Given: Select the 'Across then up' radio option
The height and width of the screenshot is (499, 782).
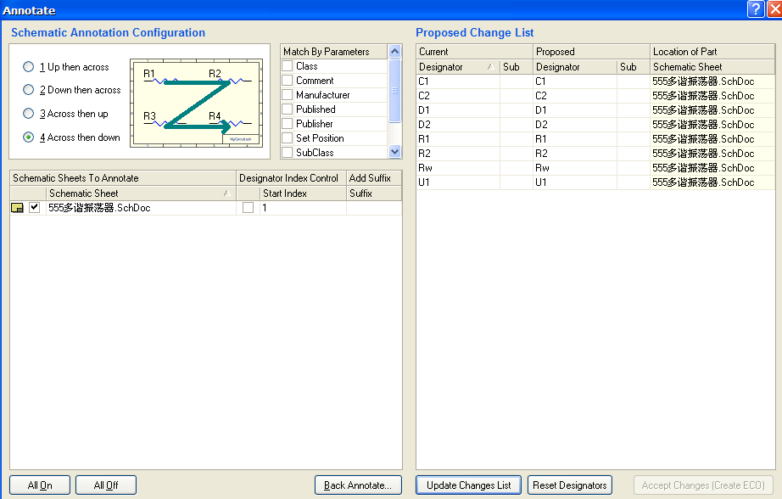Looking at the screenshot, I should [29, 114].
